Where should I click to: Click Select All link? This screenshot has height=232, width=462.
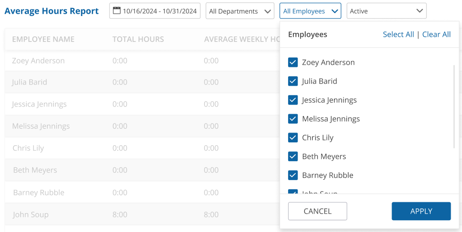[x=398, y=34]
